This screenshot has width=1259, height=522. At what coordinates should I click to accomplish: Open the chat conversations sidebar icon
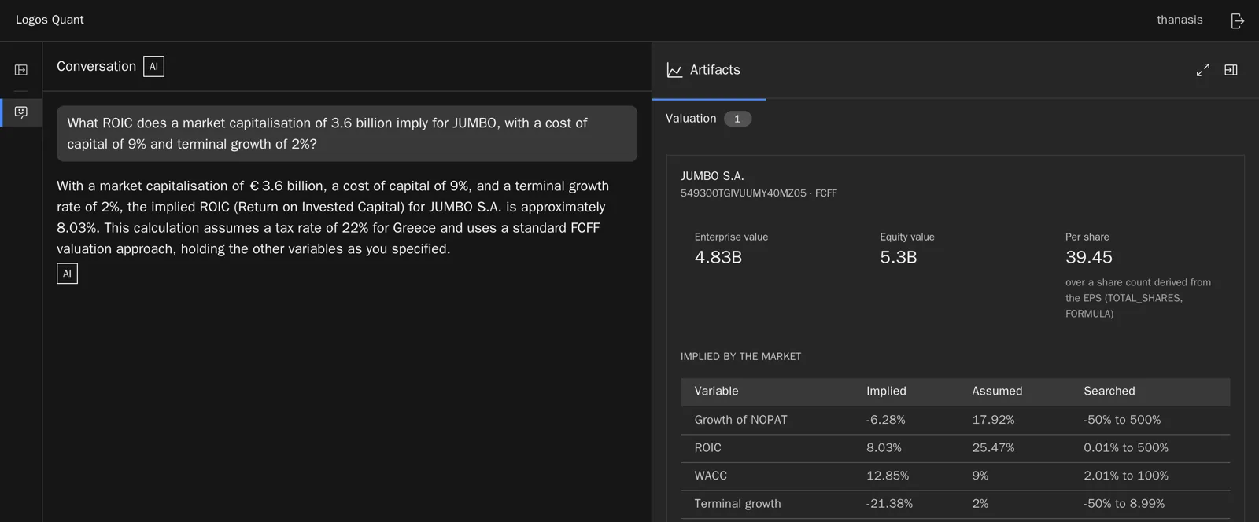pyautogui.click(x=21, y=112)
